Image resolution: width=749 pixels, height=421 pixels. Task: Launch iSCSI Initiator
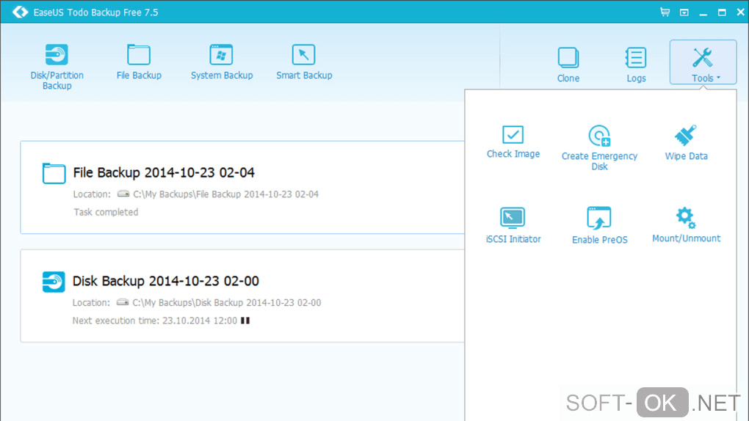point(513,225)
